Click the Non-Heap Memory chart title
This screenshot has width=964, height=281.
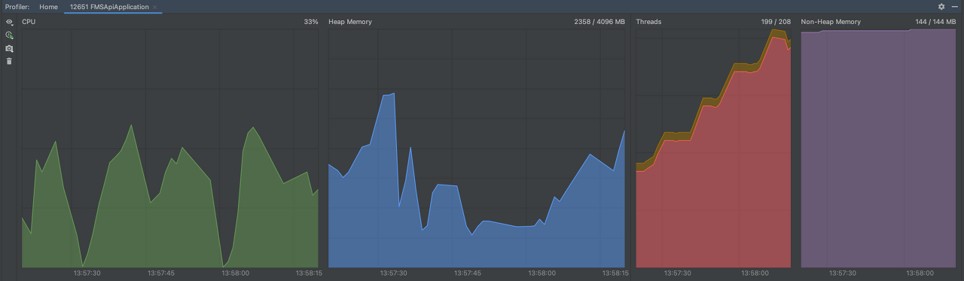coord(831,22)
